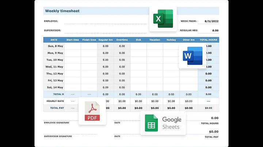The height and width of the screenshot is (147, 263).
Task: Click Total pay Sick cell $0.00
Action: 138,108
